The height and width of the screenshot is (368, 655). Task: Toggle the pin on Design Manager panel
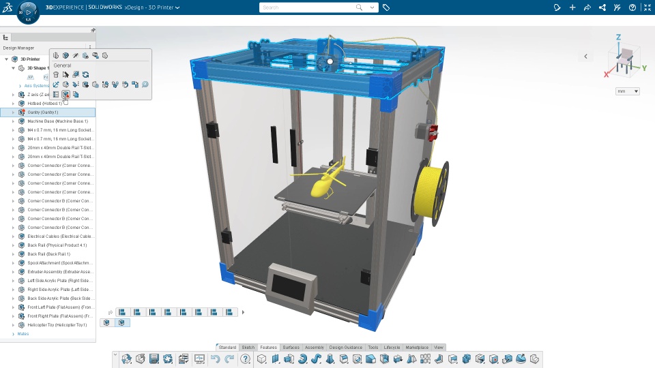pyautogui.click(x=93, y=30)
